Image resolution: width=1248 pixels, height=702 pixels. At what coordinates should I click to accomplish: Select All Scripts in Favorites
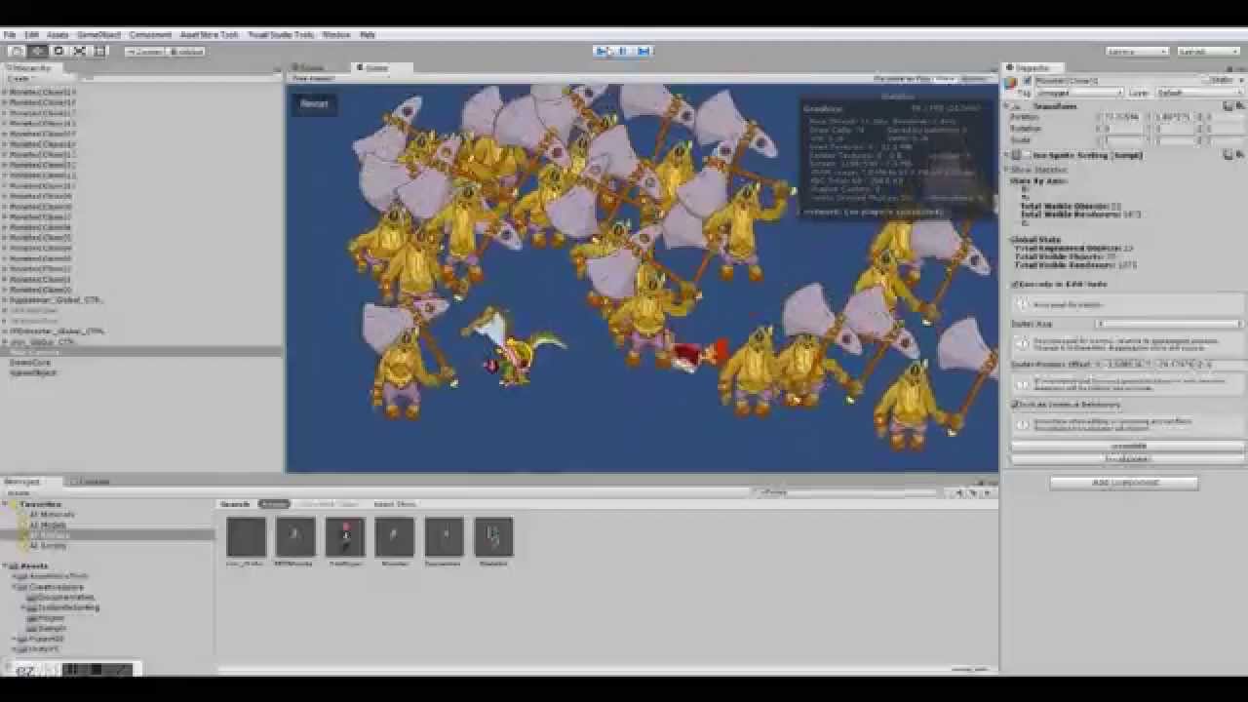48,546
